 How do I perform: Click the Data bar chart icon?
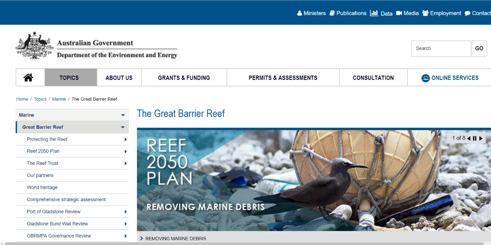coord(374,13)
